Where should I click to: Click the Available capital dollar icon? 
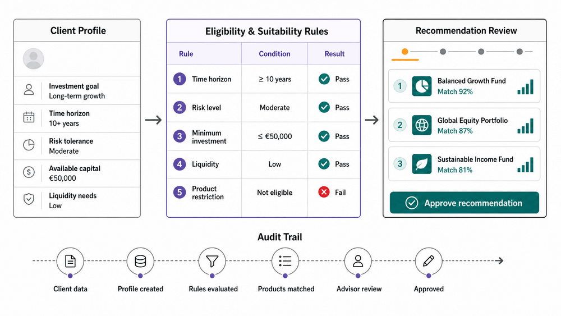coord(29,172)
